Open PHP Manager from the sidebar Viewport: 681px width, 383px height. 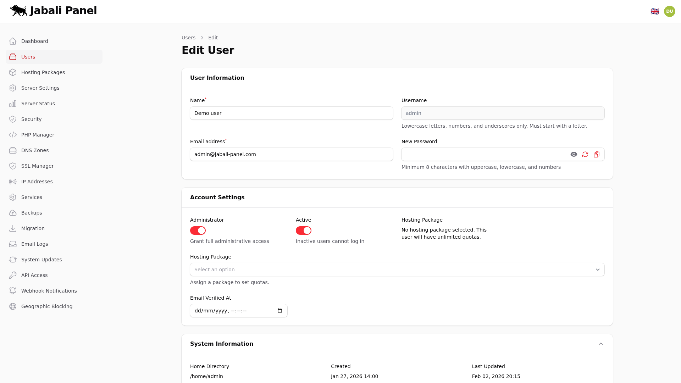38,135
